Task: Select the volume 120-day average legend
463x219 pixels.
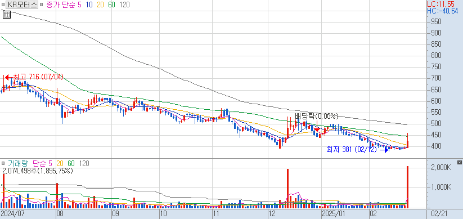Action: point(84,163)
